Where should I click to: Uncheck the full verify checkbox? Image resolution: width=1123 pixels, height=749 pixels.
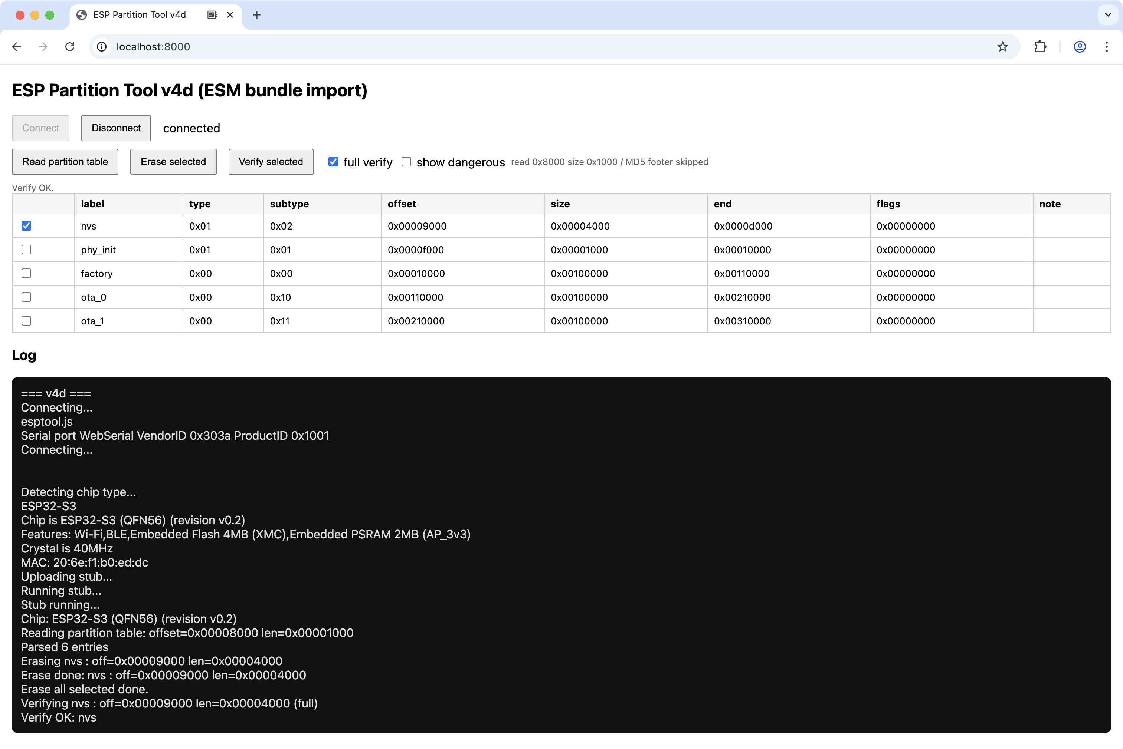(333, 162)
